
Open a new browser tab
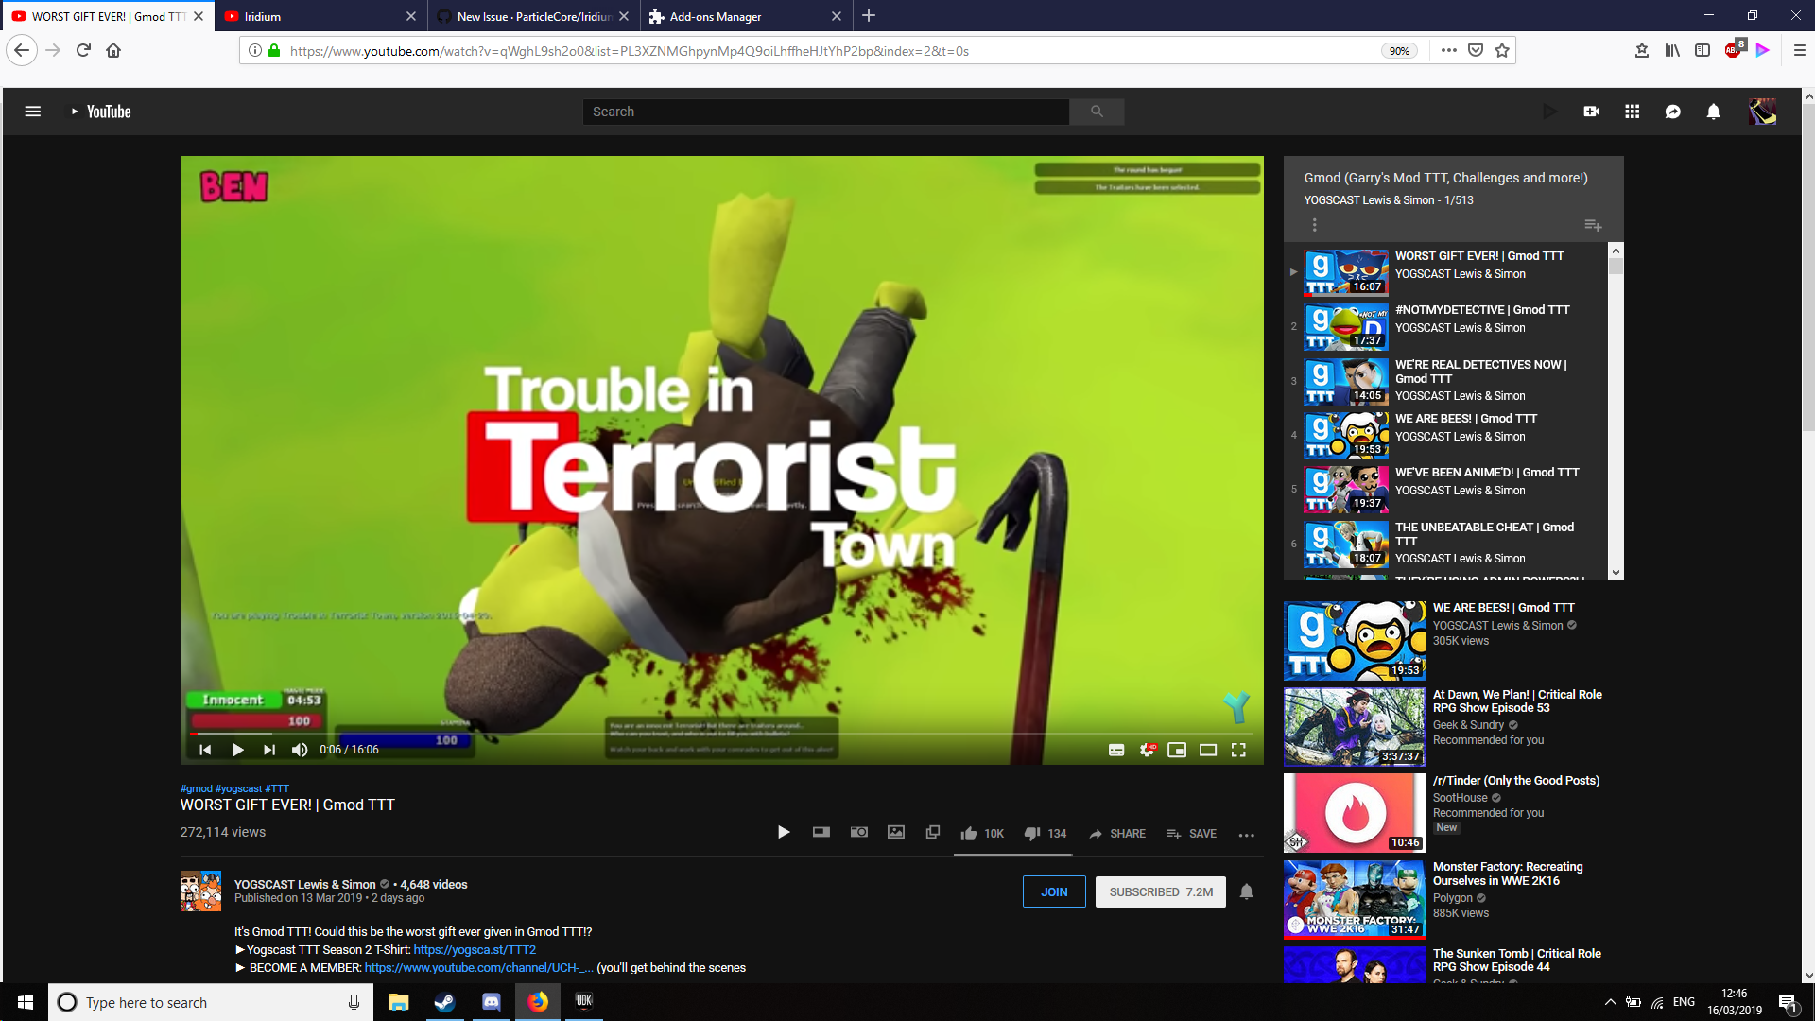tap(869, 15)
